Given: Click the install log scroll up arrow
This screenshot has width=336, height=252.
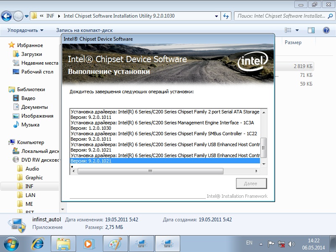Looking at the screenshot, I should tap(264, 112).
